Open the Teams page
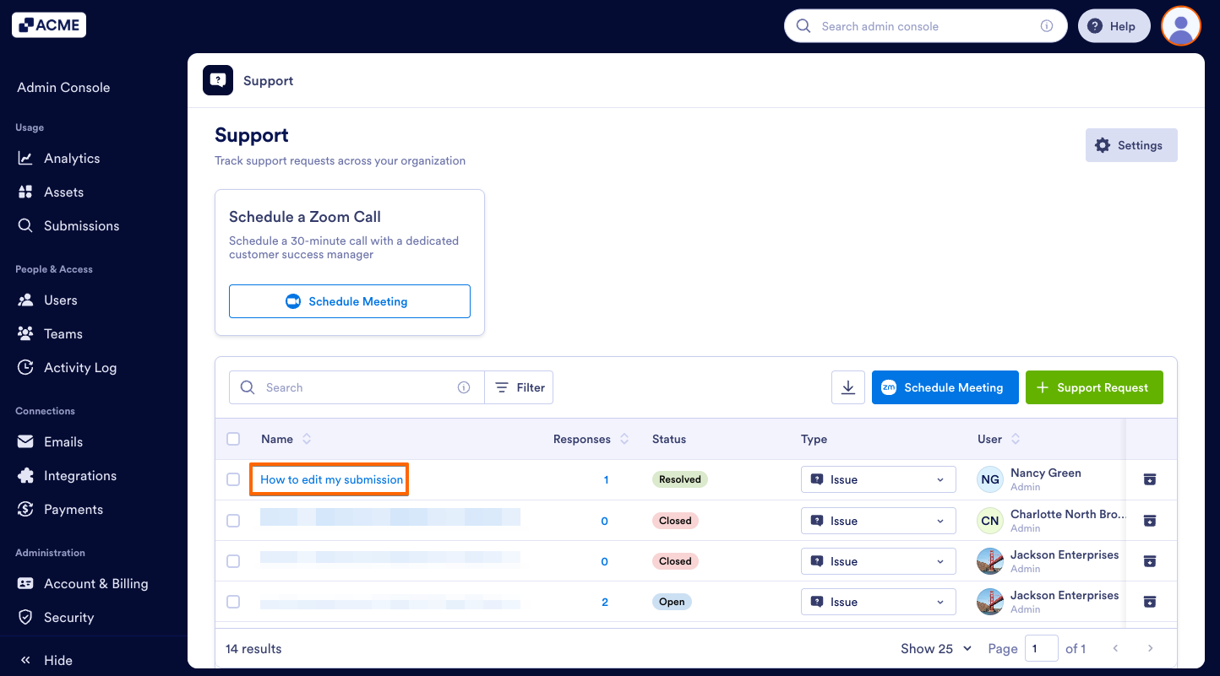The height and width of the screenshot is (676, 1220). [x=63, y=333]
